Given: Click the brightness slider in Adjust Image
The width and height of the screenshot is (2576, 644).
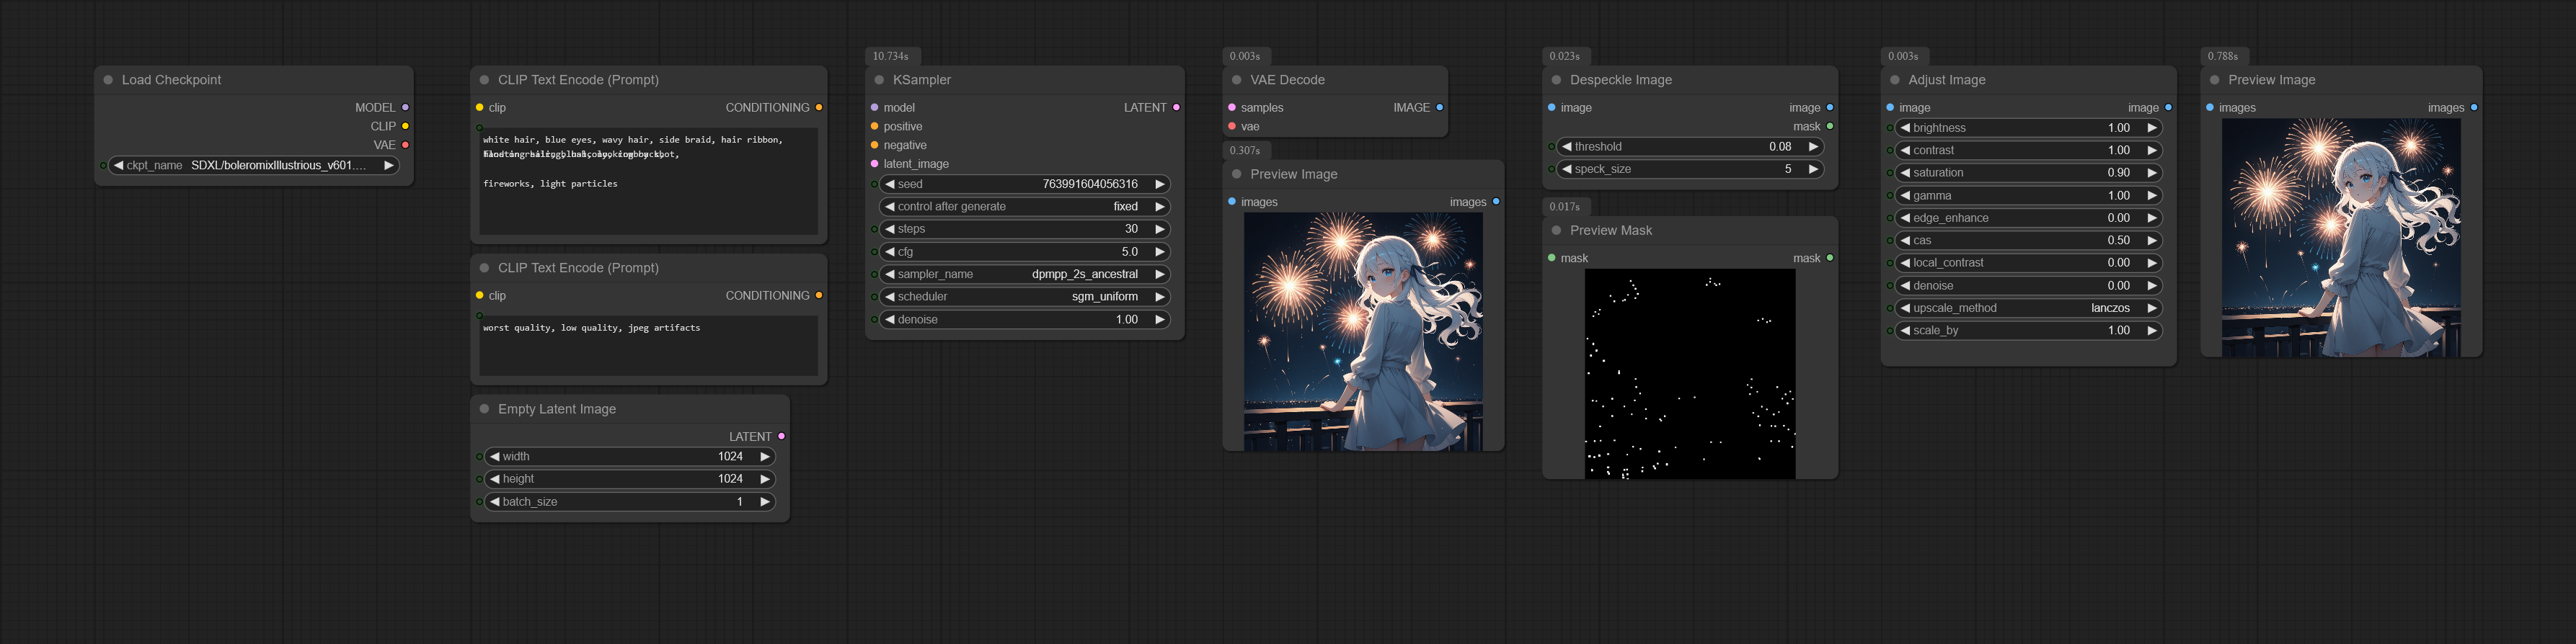Looking at the screenshot, I should [2028, 128].
